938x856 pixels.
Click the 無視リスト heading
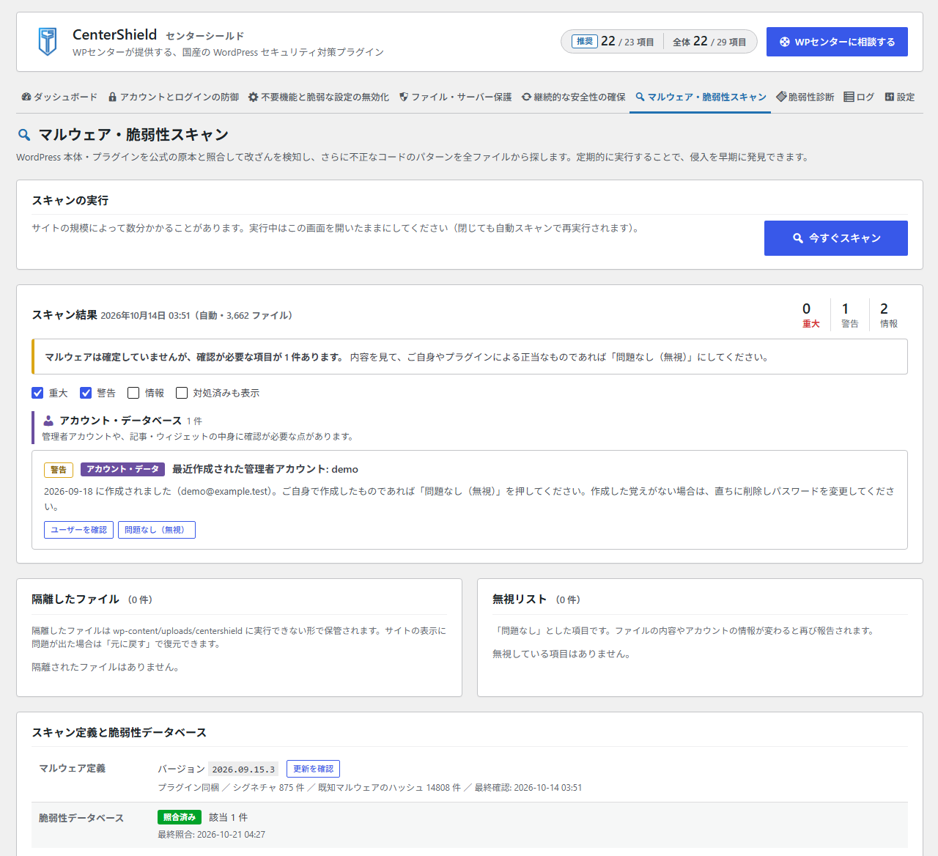520,599
